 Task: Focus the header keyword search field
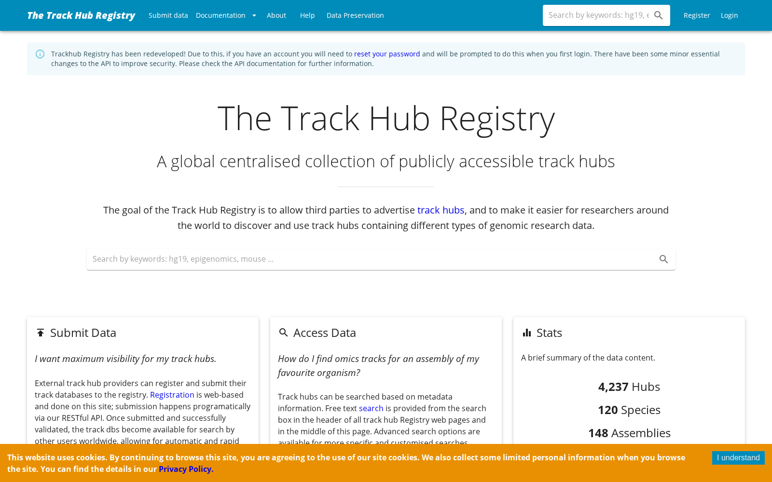(598, 15)
